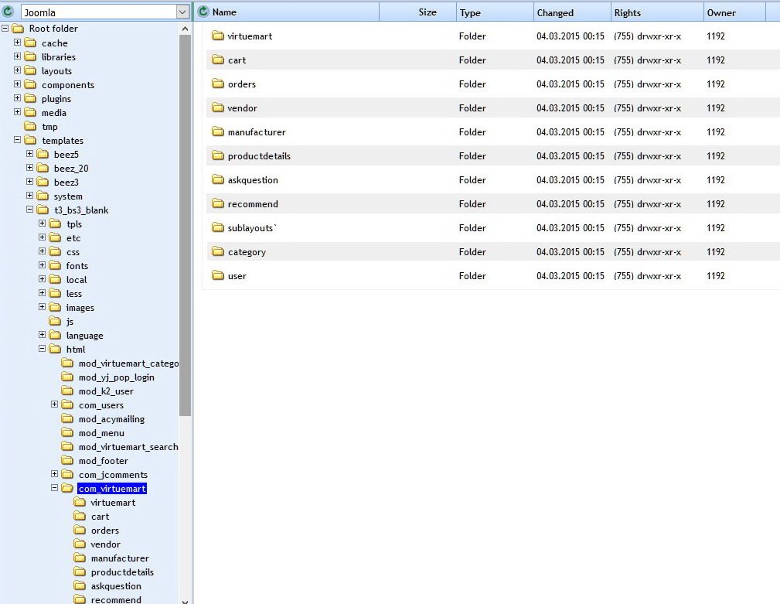Expand the beez5 template folder
Viewport: 780px width, 604px height.
tap(30, 154)
